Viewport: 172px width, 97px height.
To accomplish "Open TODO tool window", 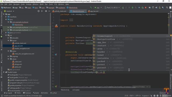I will click(18, 93).
